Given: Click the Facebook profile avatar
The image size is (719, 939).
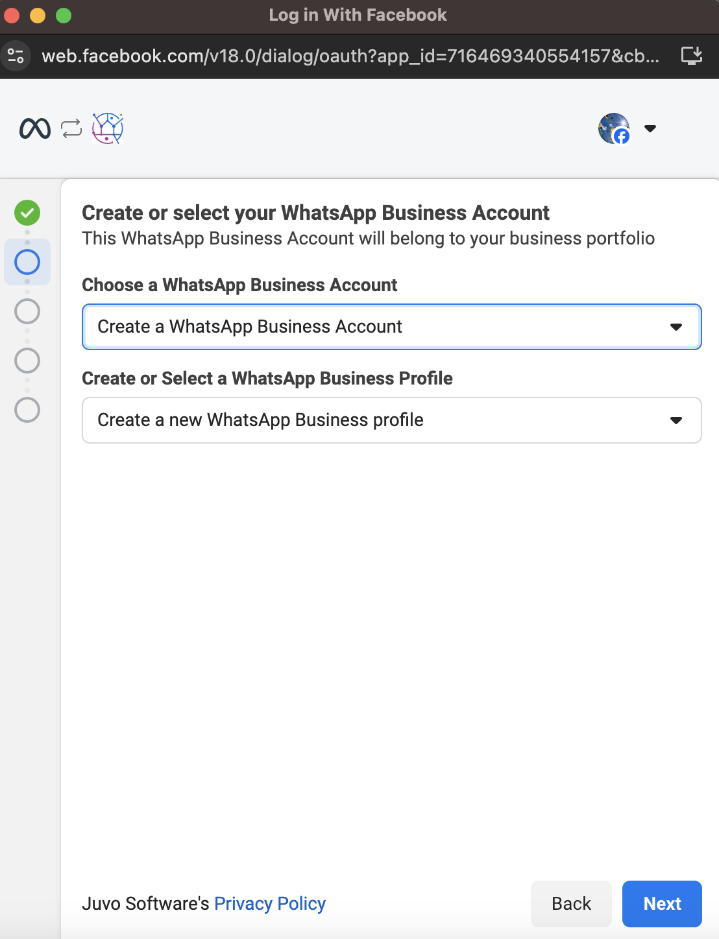Looking at the screenshot, I should (614, 128).
